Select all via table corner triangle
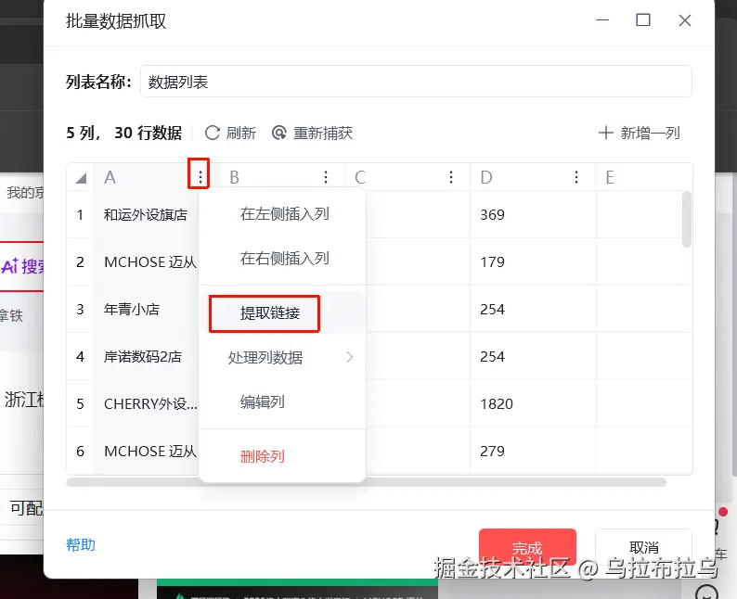The image size is (737, 599). [x=81, y=178]
